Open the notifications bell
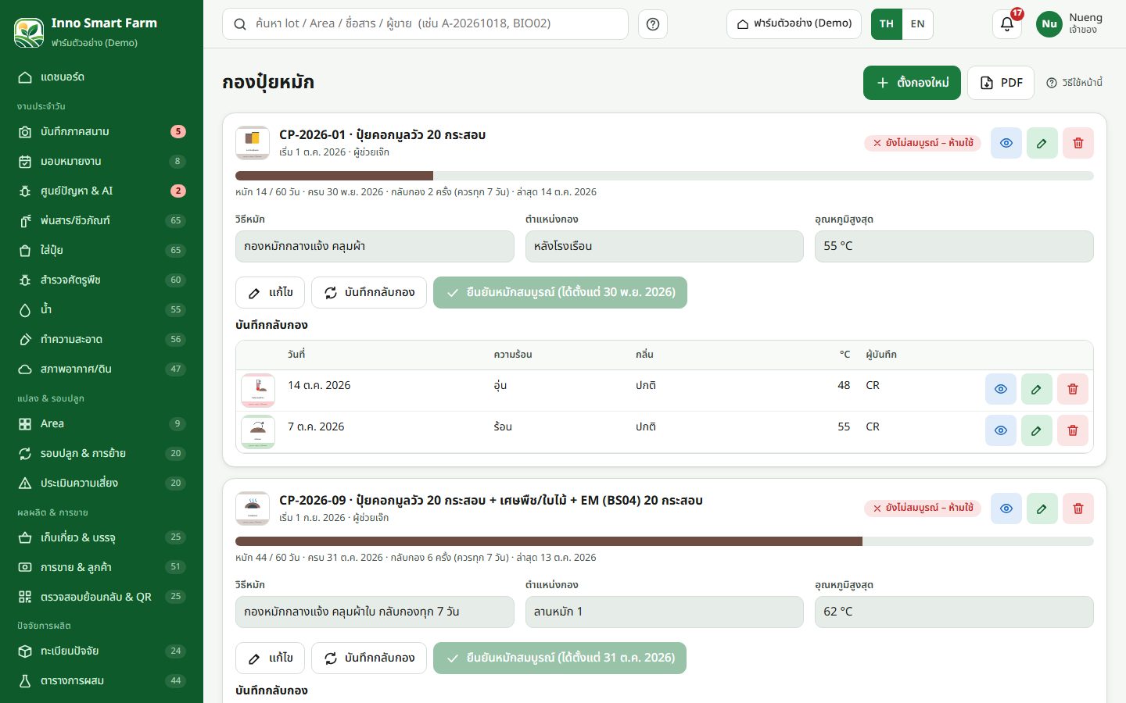1126x703 pixels. [1007, 24]
